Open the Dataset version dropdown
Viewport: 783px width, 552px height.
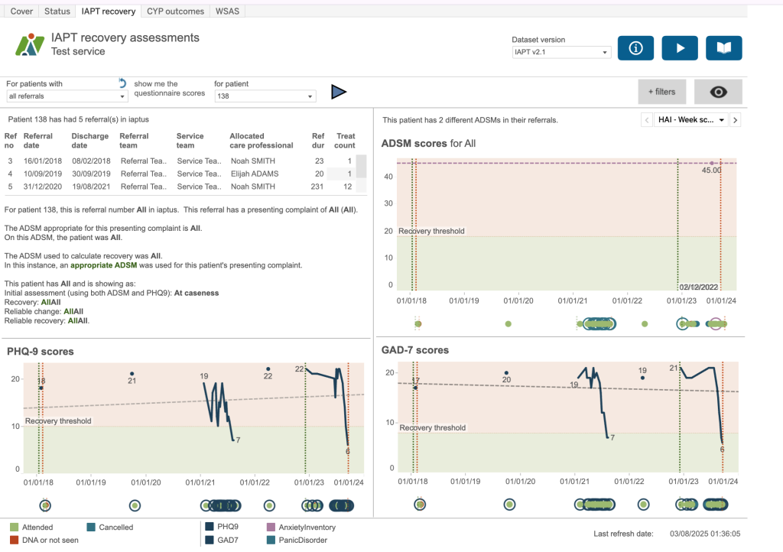click(x=561, y=52)
